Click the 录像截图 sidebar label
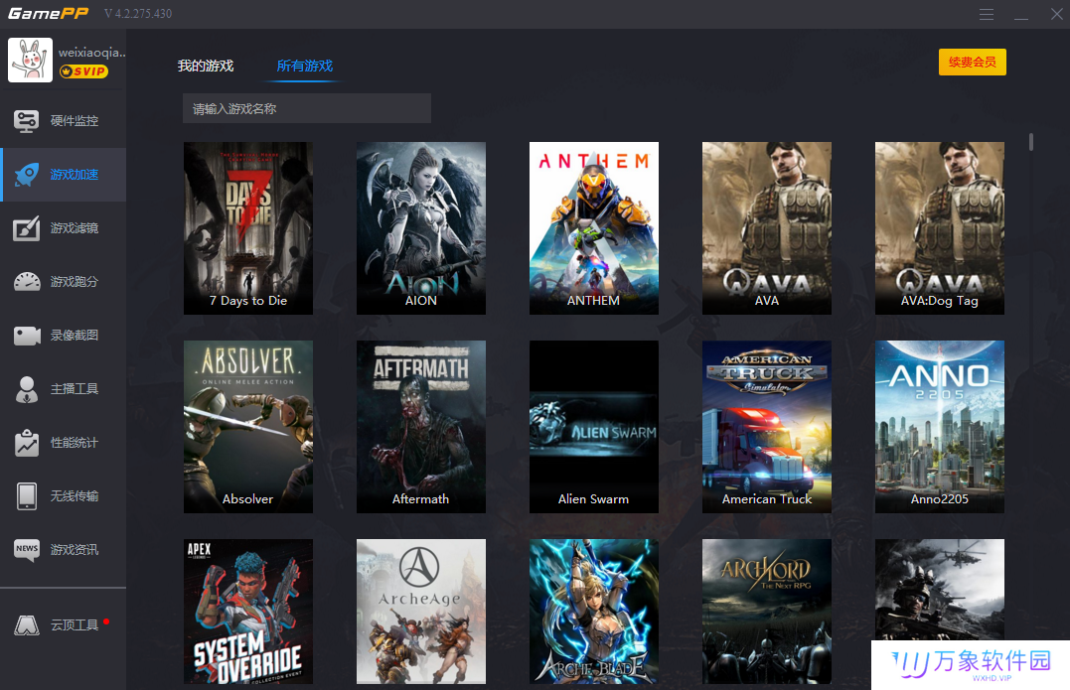This screenshot has width=1070, height=690. tap(75, 336)
